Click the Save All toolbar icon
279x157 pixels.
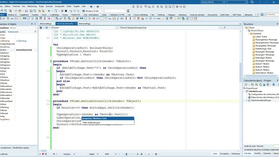pyautogui.click(x=31, y=11)
